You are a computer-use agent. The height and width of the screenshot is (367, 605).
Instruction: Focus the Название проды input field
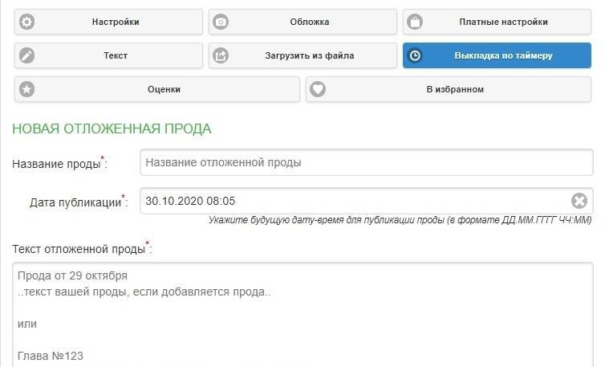(366, 162)
